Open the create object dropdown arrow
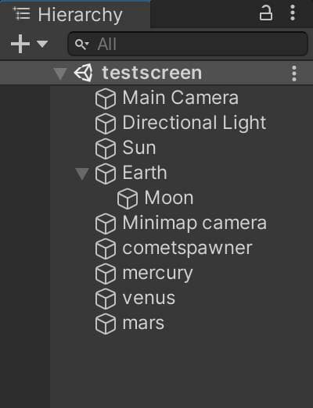This screenshot has width=313, height=408. pos(42,44)
